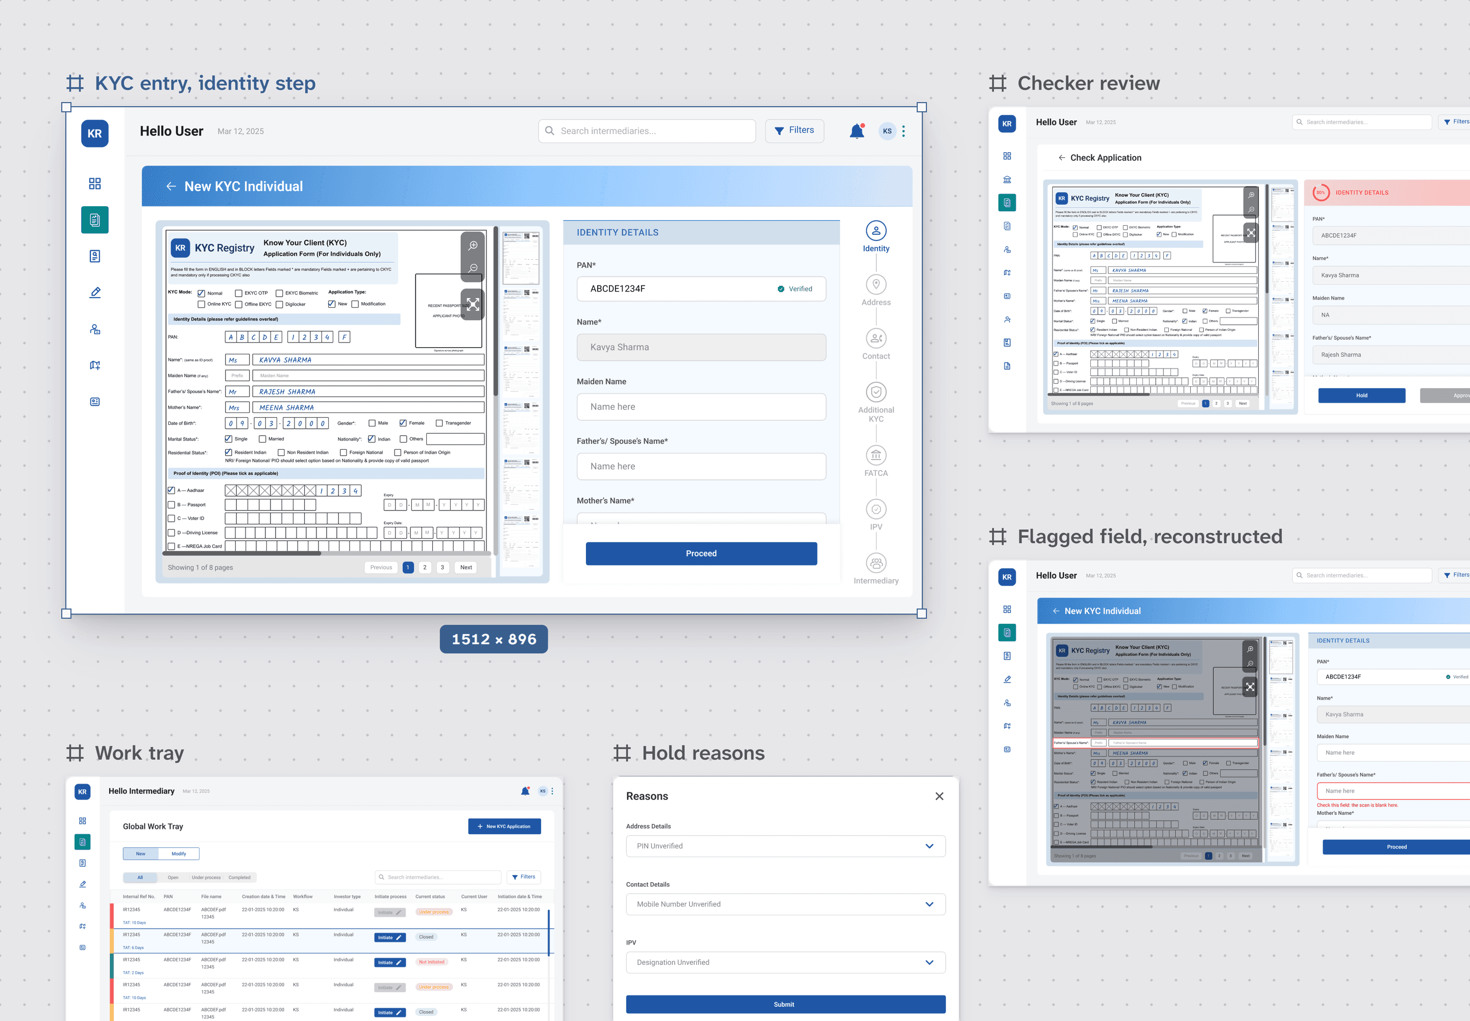
Task: Close the Reasons dialog
Action: tap(939, 796)
